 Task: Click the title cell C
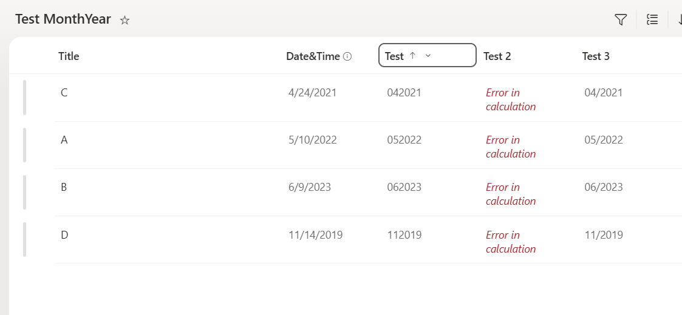tap(64, 93)
